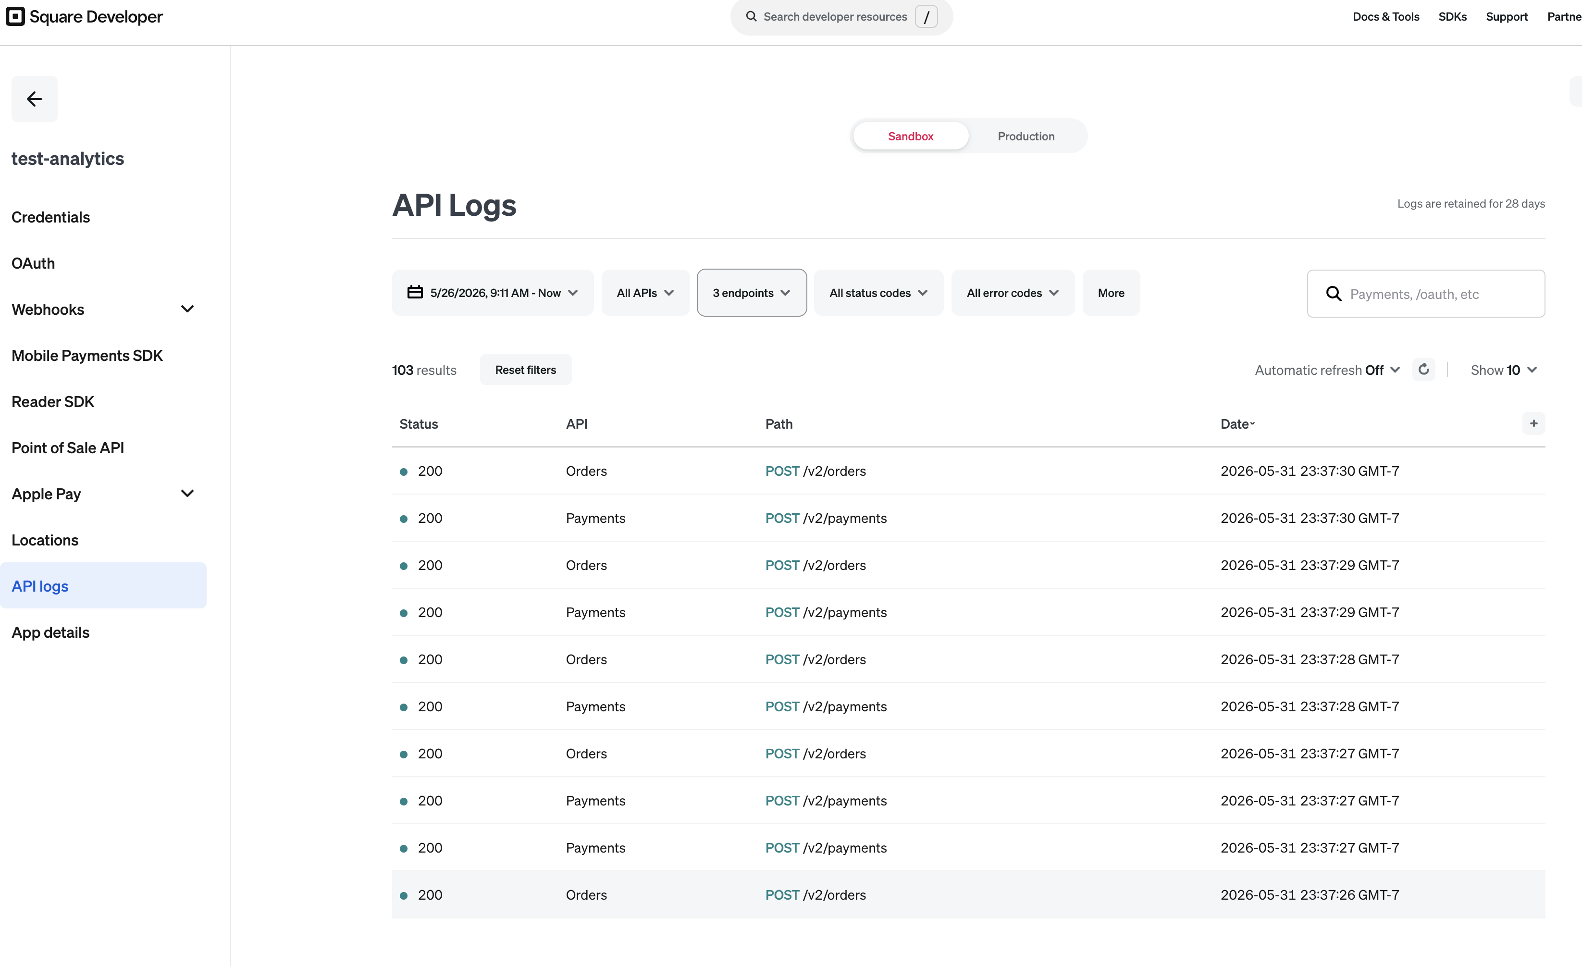The height and width of the screenshot is (966, 1582).
Task: Click the magnifier icon in logs search
Action: tap(1334, 294)
